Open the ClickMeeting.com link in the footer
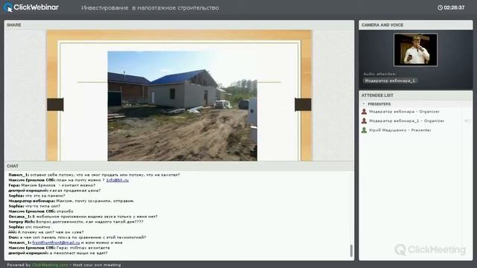This screenshot has height=268, width=477. (50, 265)
